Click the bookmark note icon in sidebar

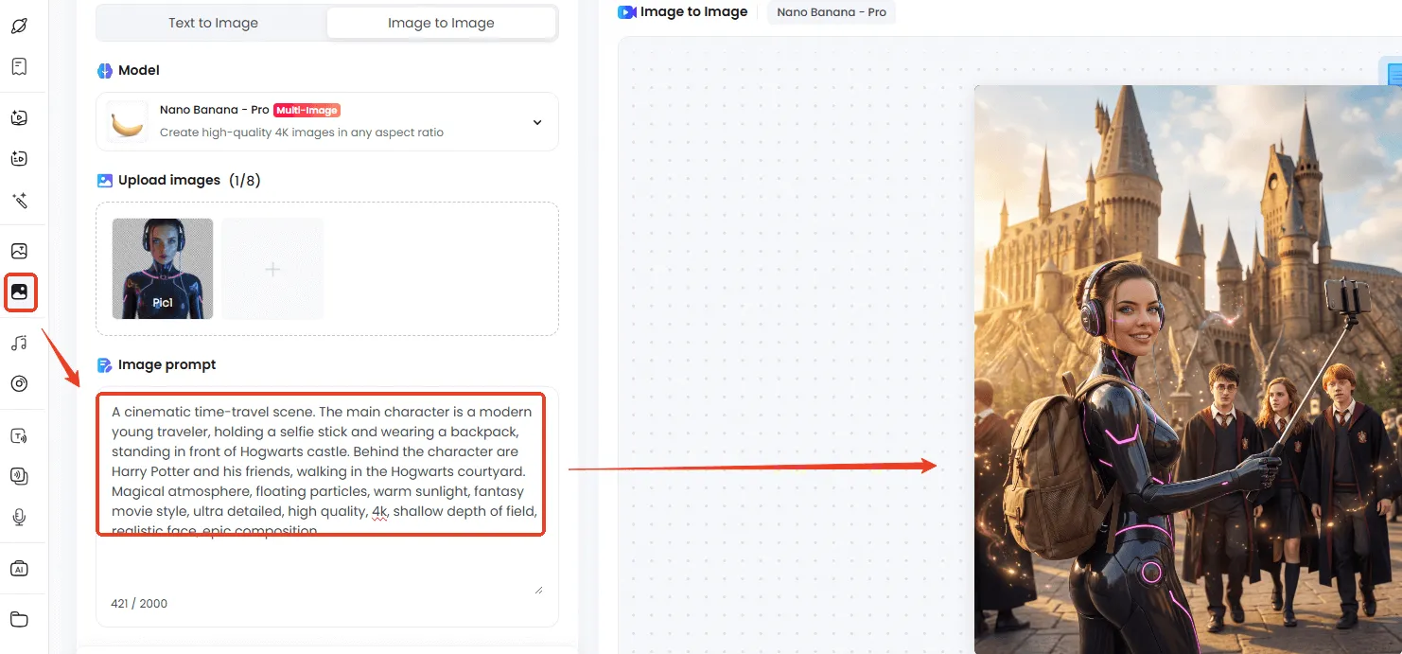point(19,67)
